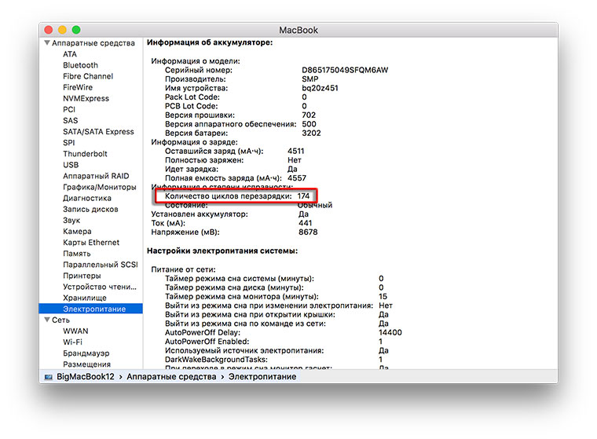Open Thunderbolt sidebar entry
Screen dimensions: 597x439
(85, 153)
